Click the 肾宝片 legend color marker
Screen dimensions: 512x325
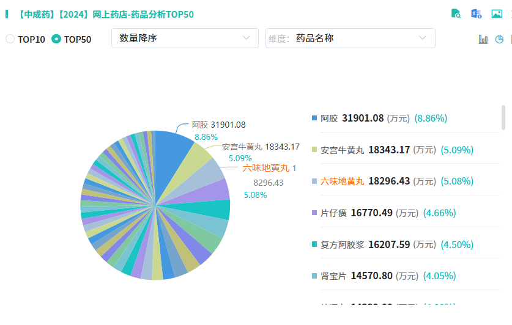[x=314, y=276]
